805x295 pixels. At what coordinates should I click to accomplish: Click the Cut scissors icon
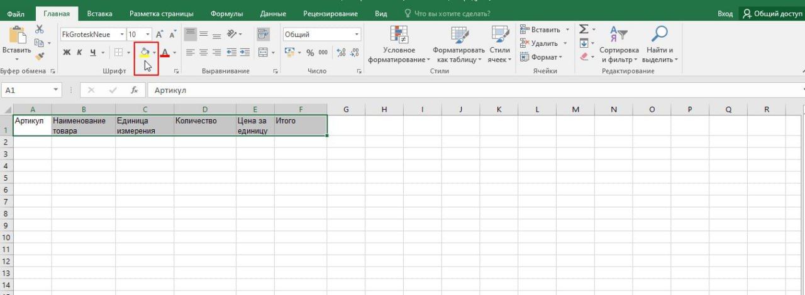tap(40, 29)
